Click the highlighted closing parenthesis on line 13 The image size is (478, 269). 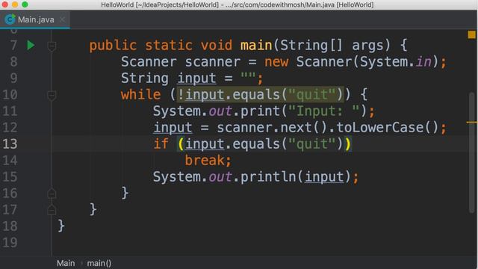tap(348, 143)
